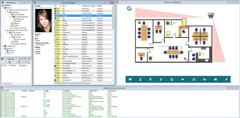
Task: Select the dome camera on the floor plan
Action: (x=211, y=15)
